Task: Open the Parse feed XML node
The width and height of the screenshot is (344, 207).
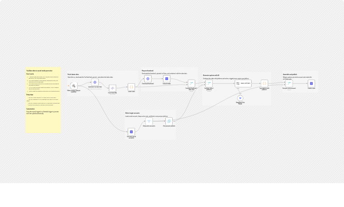Action: click(113, 88)
